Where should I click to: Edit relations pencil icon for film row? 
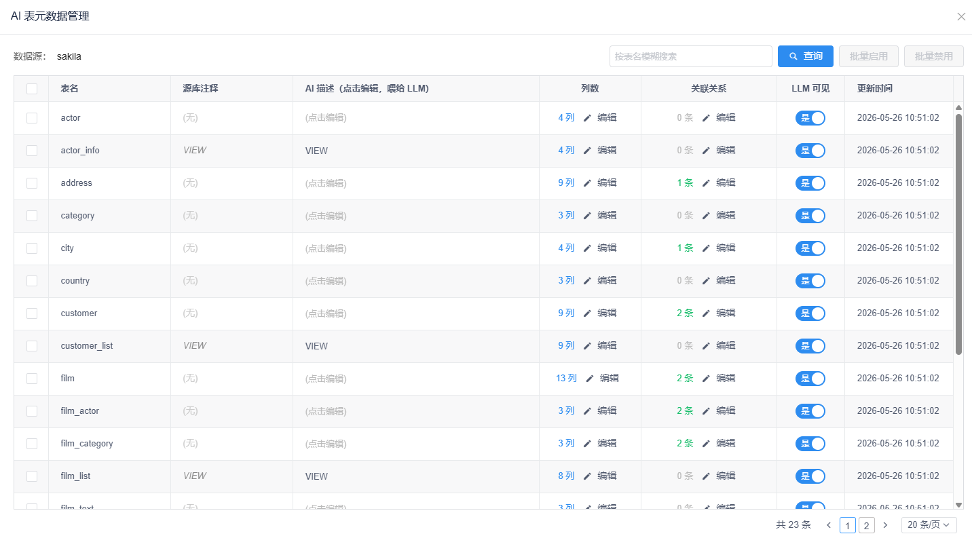click(706, 379)
